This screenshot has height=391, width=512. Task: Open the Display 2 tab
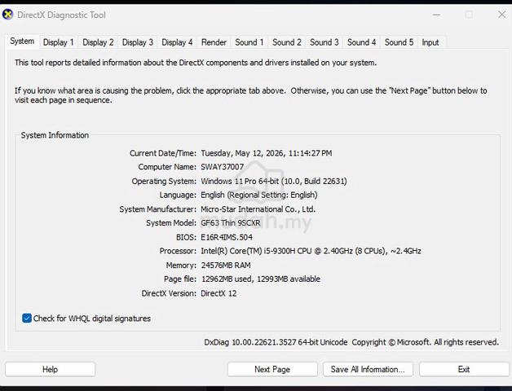click(98, 42)
